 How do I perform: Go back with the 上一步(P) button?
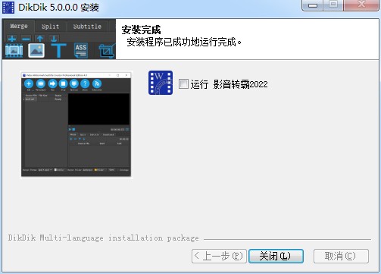(219, 256)
